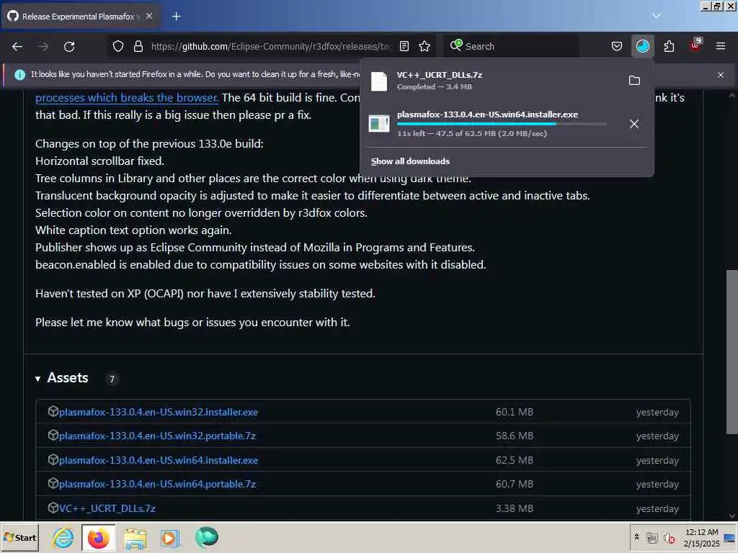The width and height of the screenshot is (738, 553).
Task: Toggle the downloads panel button
Action: pyautogui.click(x=642, y=46)
